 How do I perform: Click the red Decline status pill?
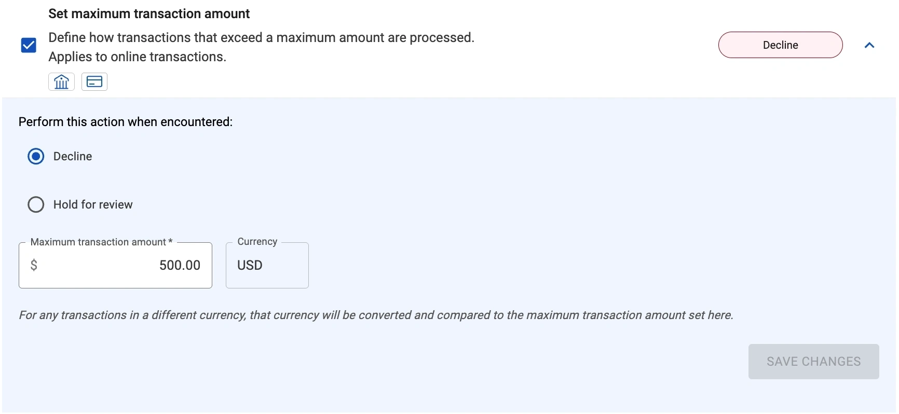[x=780, y=45]
